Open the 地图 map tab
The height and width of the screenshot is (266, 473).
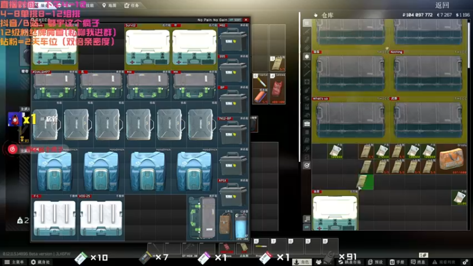(109, 5)
